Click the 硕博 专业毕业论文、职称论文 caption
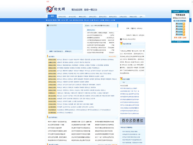Viewport: 193px width, 145px height. [x=60, y=51]
